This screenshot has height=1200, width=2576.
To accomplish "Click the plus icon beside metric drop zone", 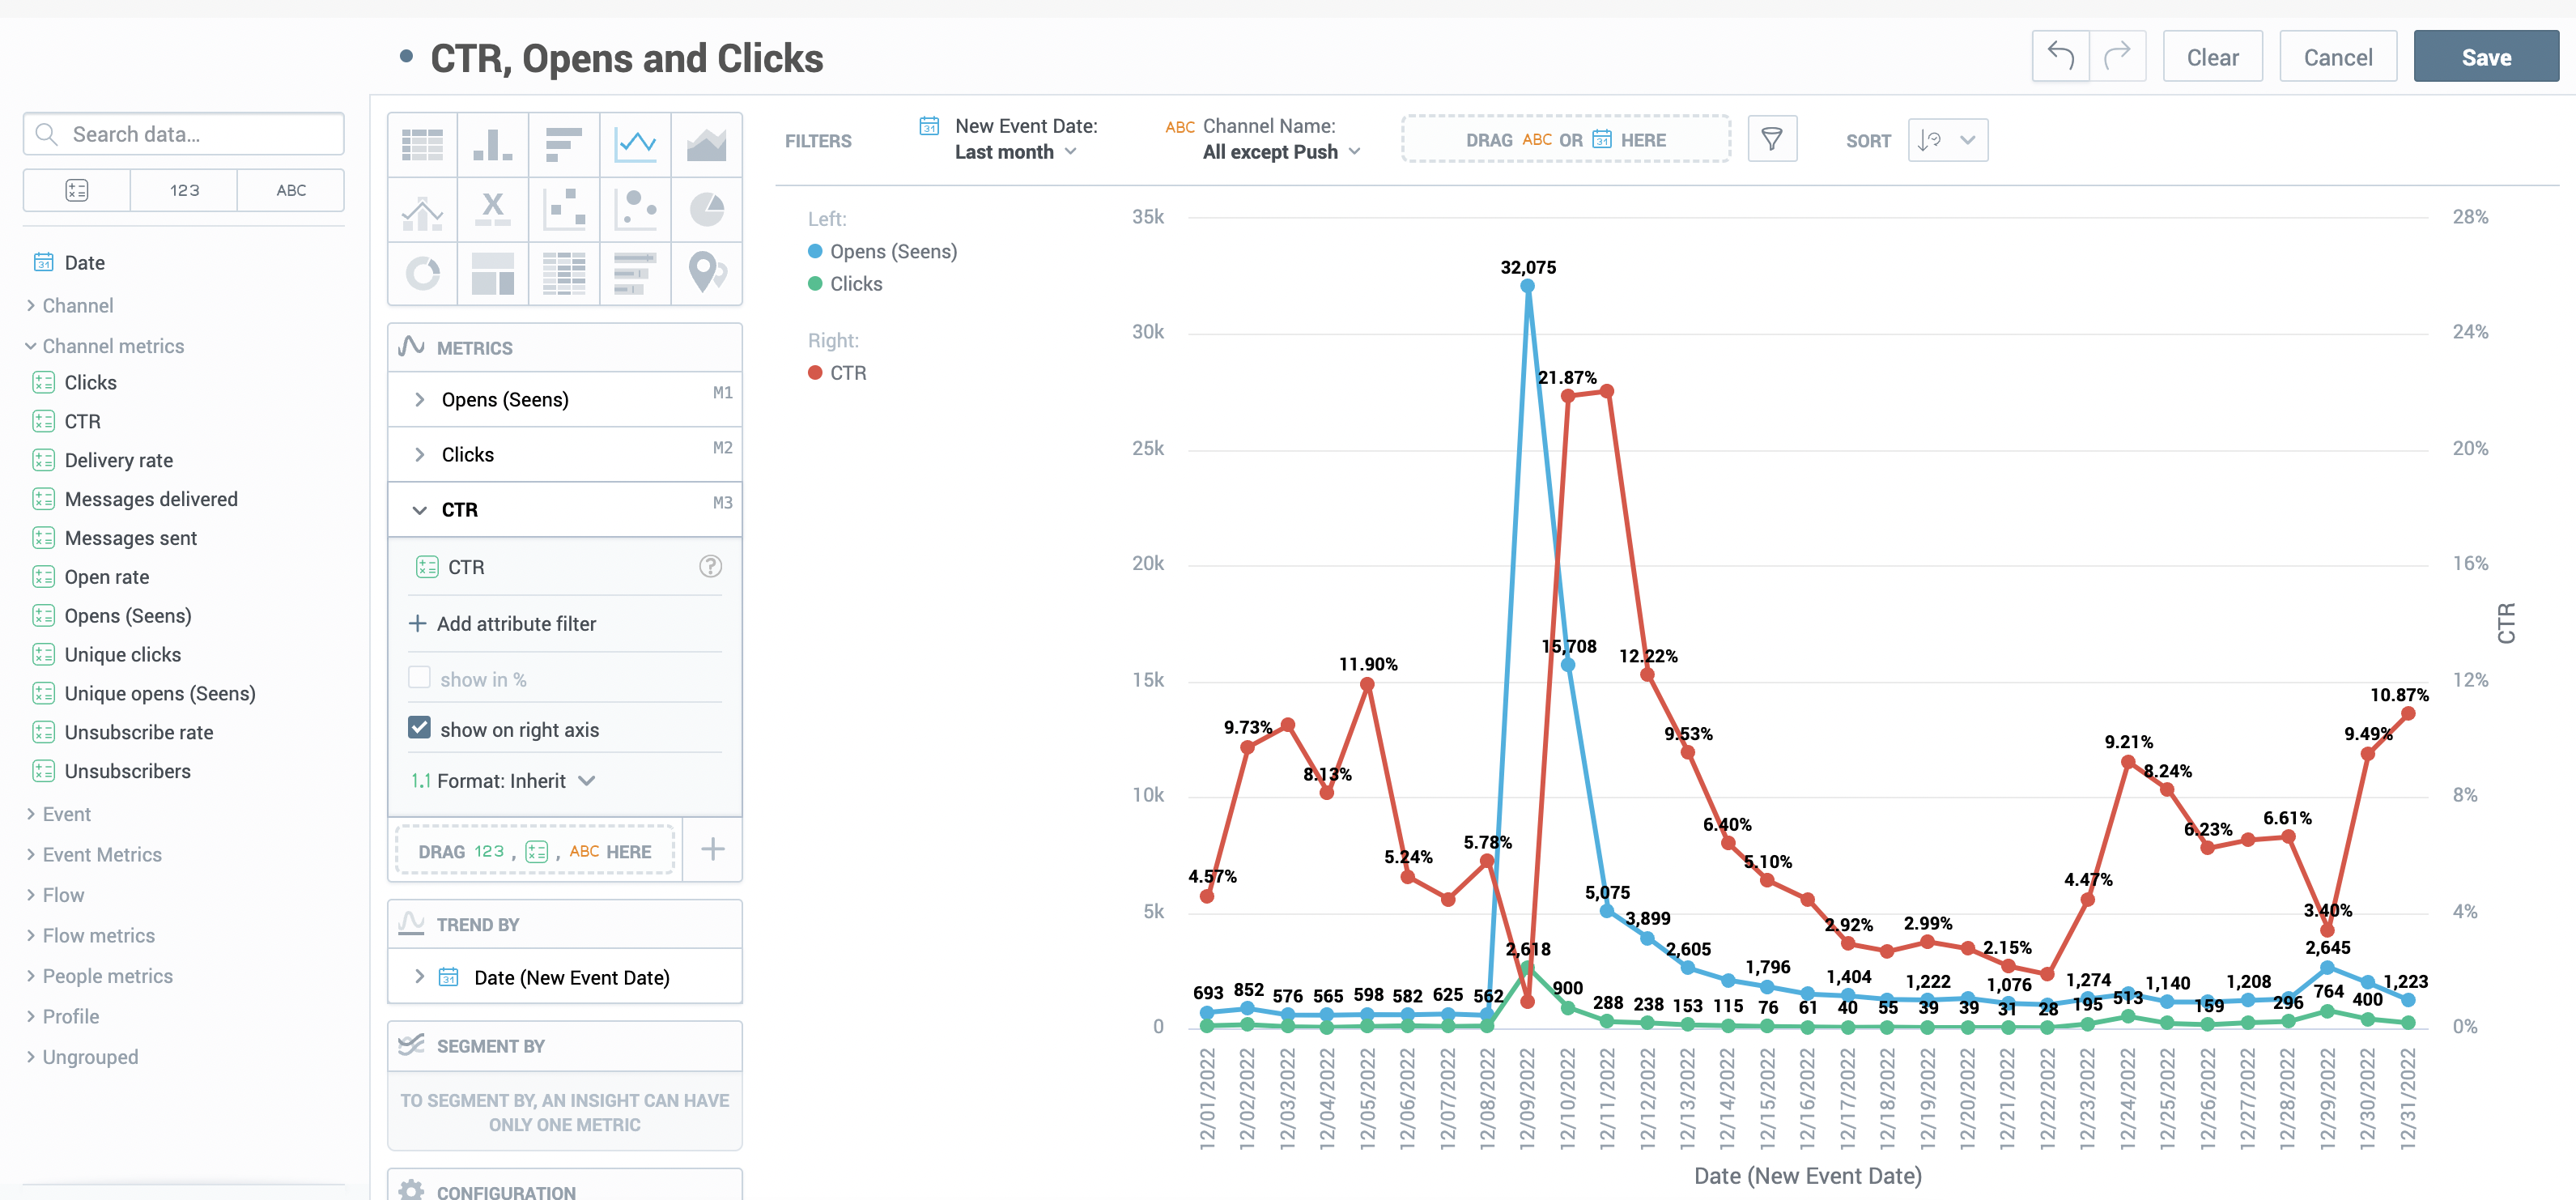I will 712,850.
